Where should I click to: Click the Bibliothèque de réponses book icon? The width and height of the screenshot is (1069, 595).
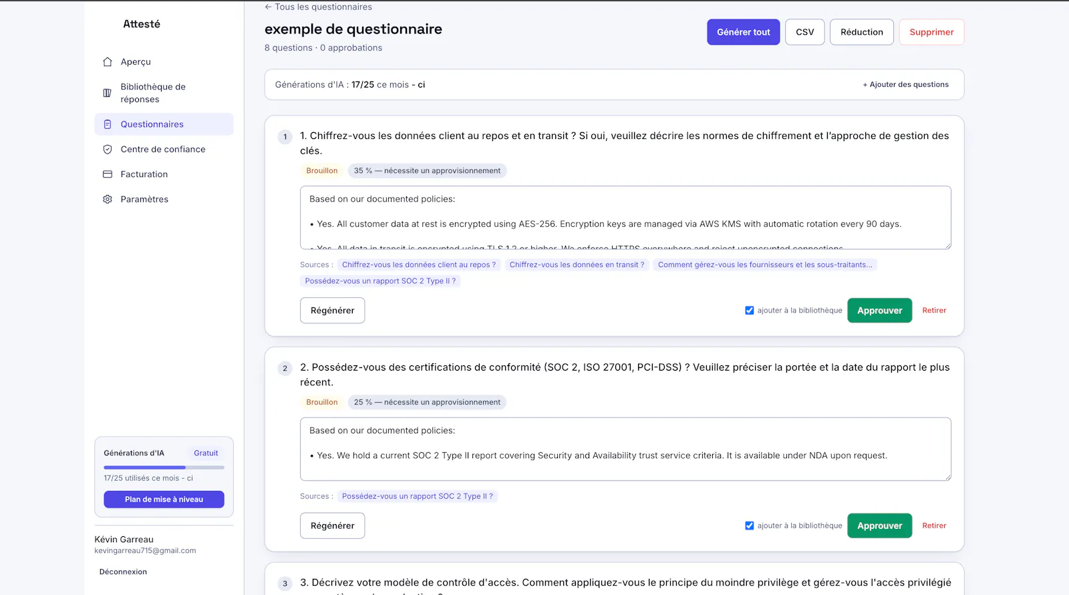pos(108,93)
